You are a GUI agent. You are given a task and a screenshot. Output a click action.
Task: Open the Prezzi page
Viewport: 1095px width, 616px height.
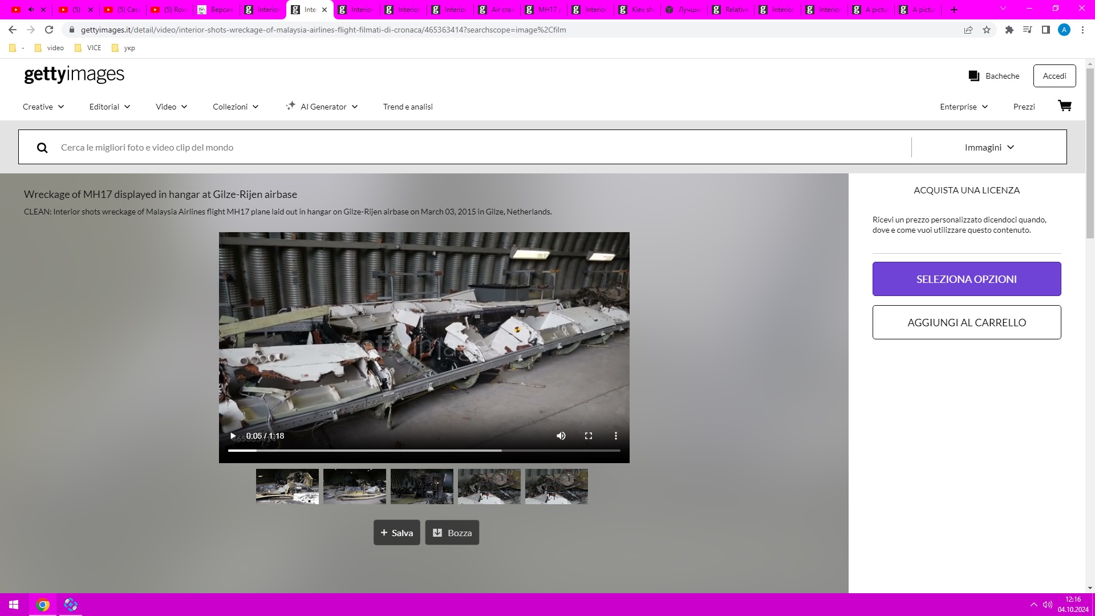[1024, 107]
